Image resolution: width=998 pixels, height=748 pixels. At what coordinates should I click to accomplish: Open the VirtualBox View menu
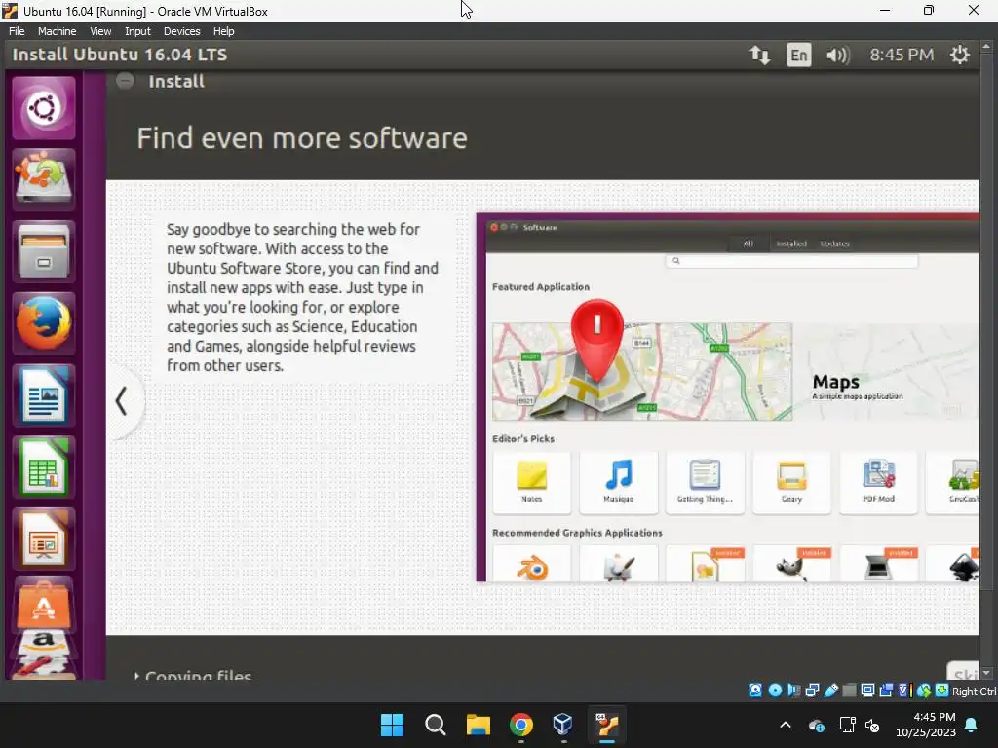100,31
